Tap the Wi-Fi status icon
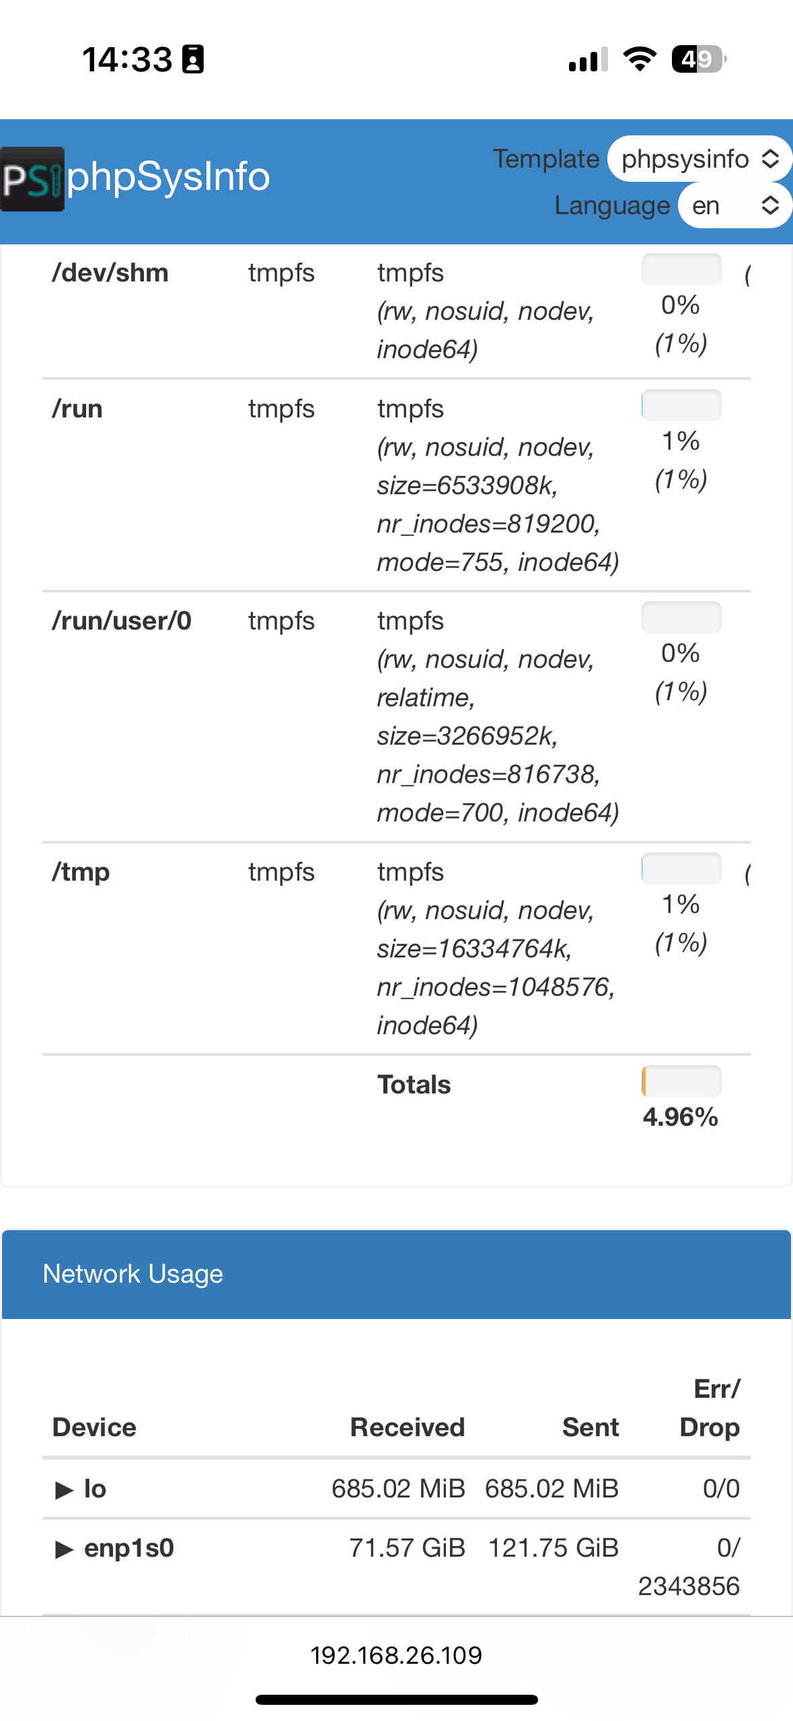793x1721 pixels. (x=640, y=59)
